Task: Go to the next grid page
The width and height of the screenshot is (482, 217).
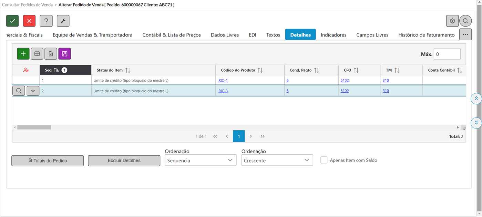Action: (x=251, y=136)
